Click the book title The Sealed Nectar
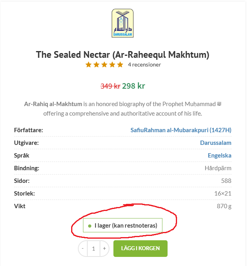 point(123,54)
